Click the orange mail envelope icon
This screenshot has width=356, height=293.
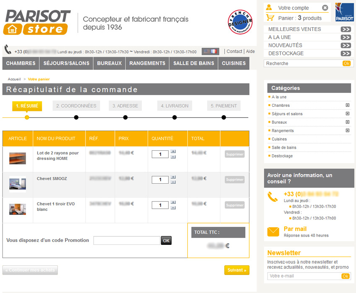pyautogui.click(x=273, y=231)
